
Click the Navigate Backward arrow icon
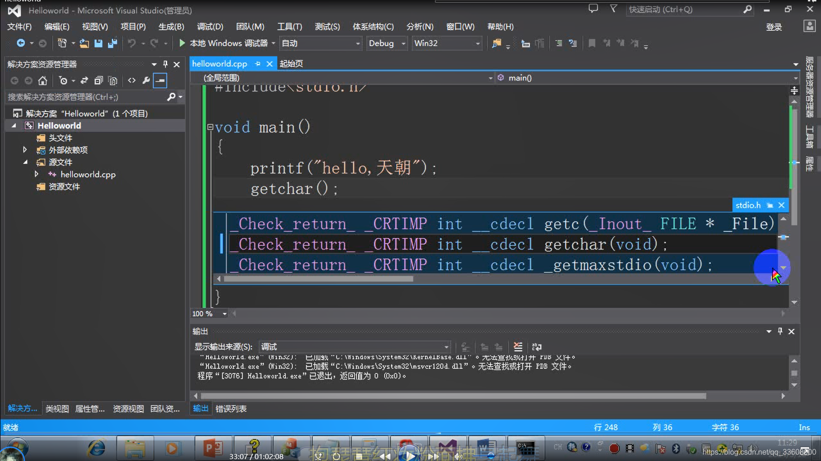(x=21, y=43)
